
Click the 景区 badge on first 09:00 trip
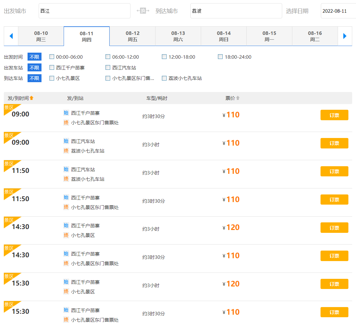[9, 108]
